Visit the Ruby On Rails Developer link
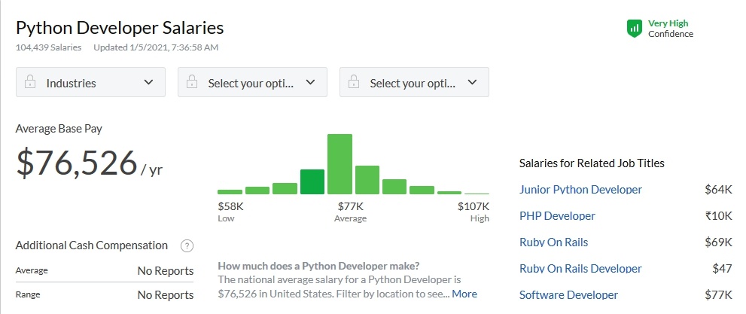Image resolution: width=746 pixels, height=314 pixels. tap(580, 269)
